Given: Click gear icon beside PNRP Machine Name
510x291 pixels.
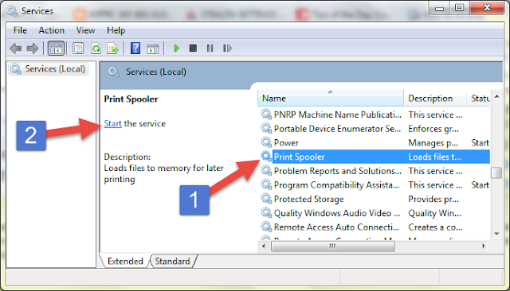Looking at the screenshot, I should coord(266,114).
